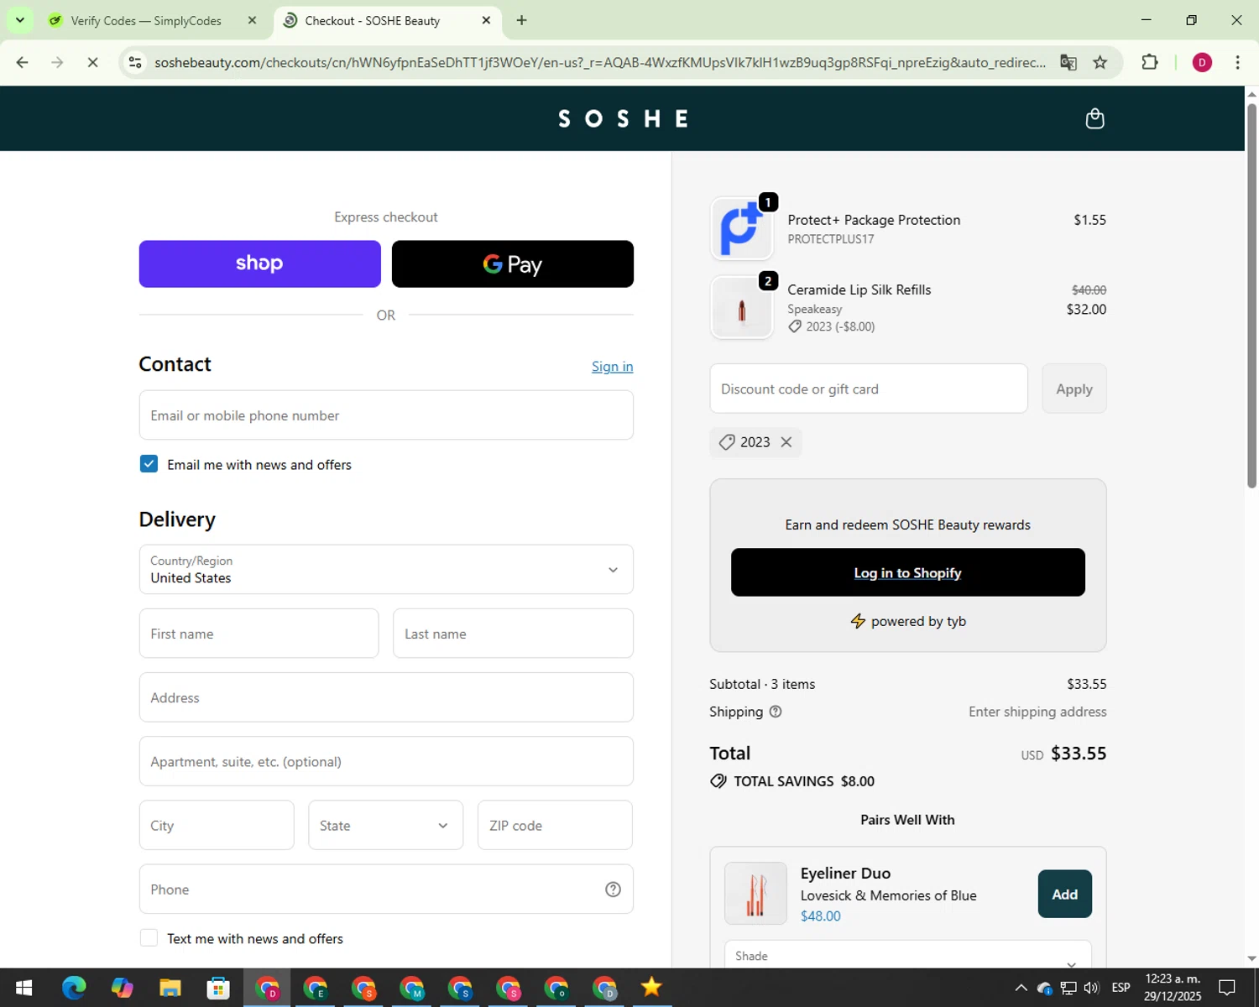Viewport: 1259px width, 1007px height.
Task: Click the Address input field
Action: click(386, 697)
